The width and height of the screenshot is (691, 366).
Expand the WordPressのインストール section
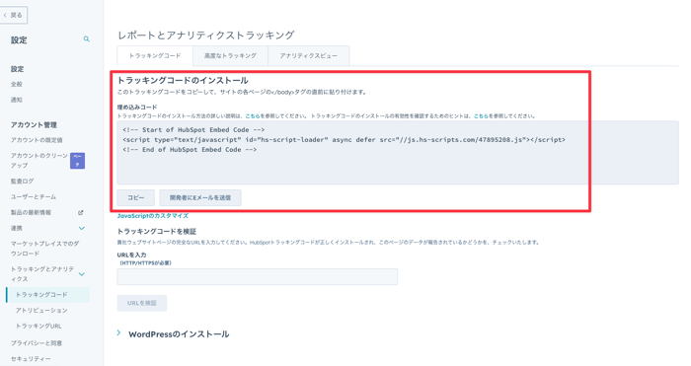click(119, 333)
